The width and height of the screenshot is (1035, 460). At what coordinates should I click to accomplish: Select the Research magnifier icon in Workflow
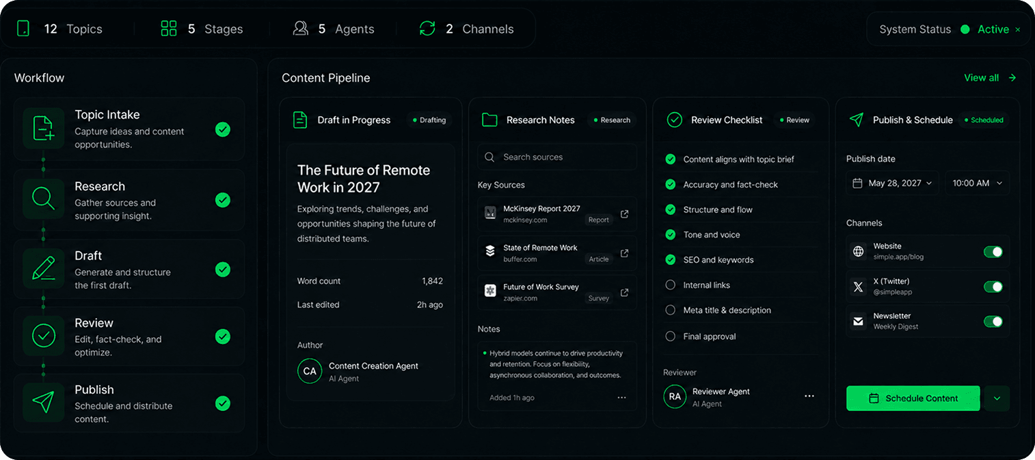point(44,199)
